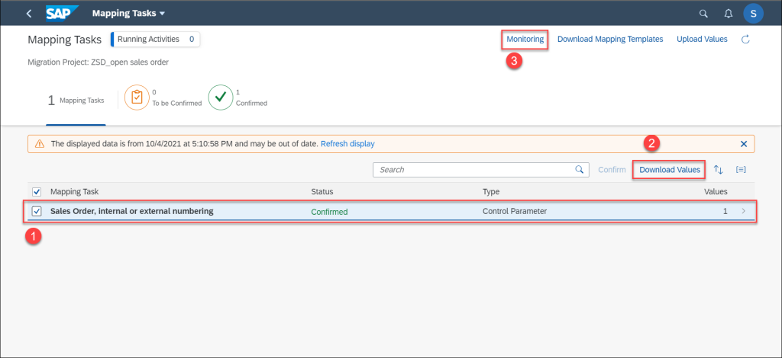
Task: Click the Monitoring link
Action: point(525,40)
